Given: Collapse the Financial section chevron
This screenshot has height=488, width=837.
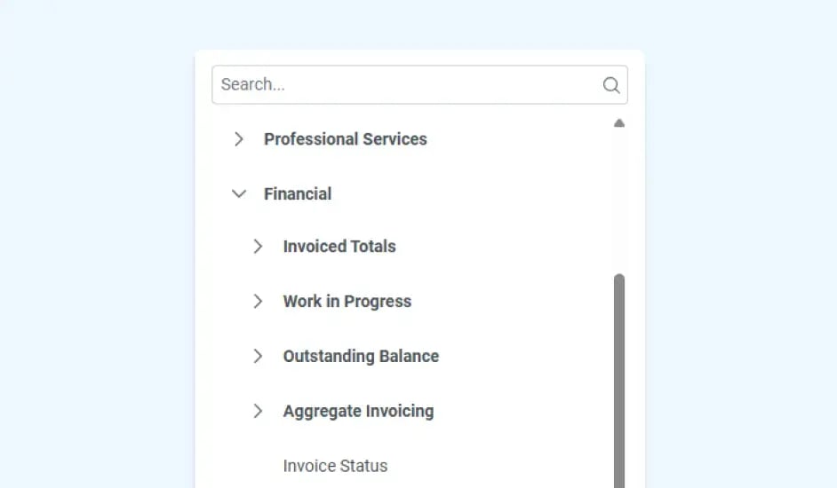Looking at the screenshot, I should coord(238,194).
